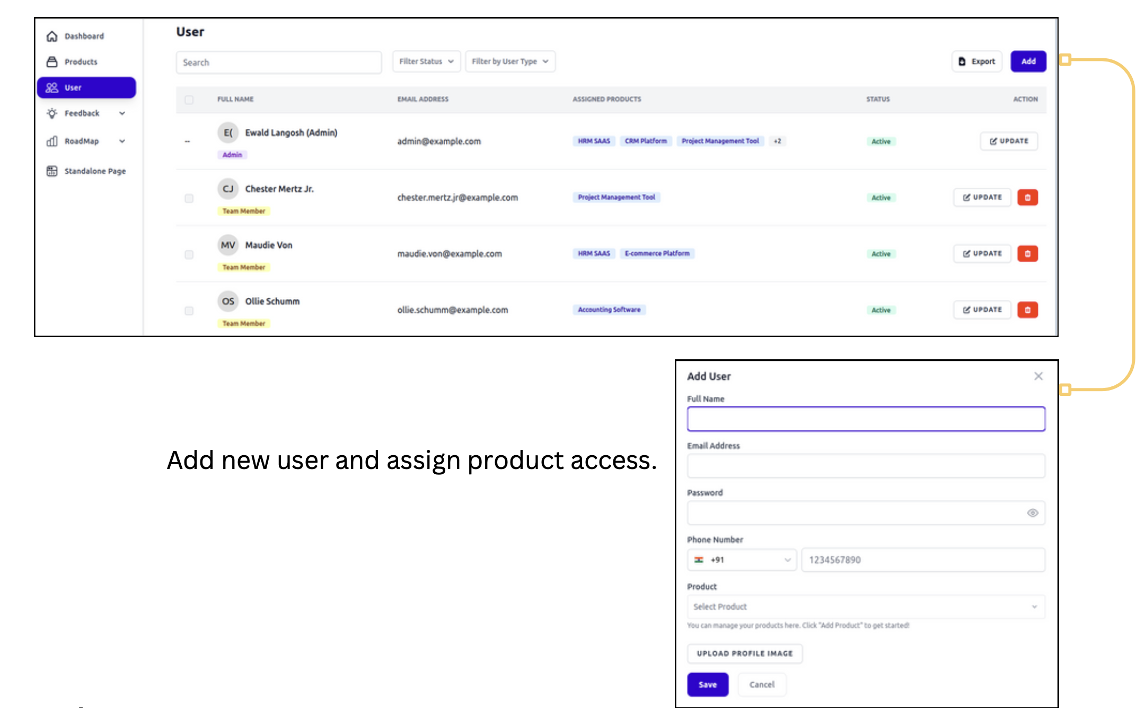Expand Feedback menu chevron
The width and height of the screenshot is (1145, 708).
click(122, 113)
